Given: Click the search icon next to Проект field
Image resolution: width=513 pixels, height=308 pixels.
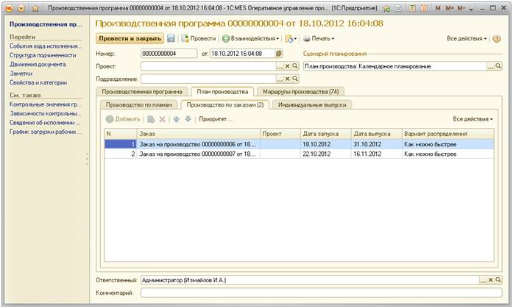Looking at the screenshot, I should pos(295,66).
